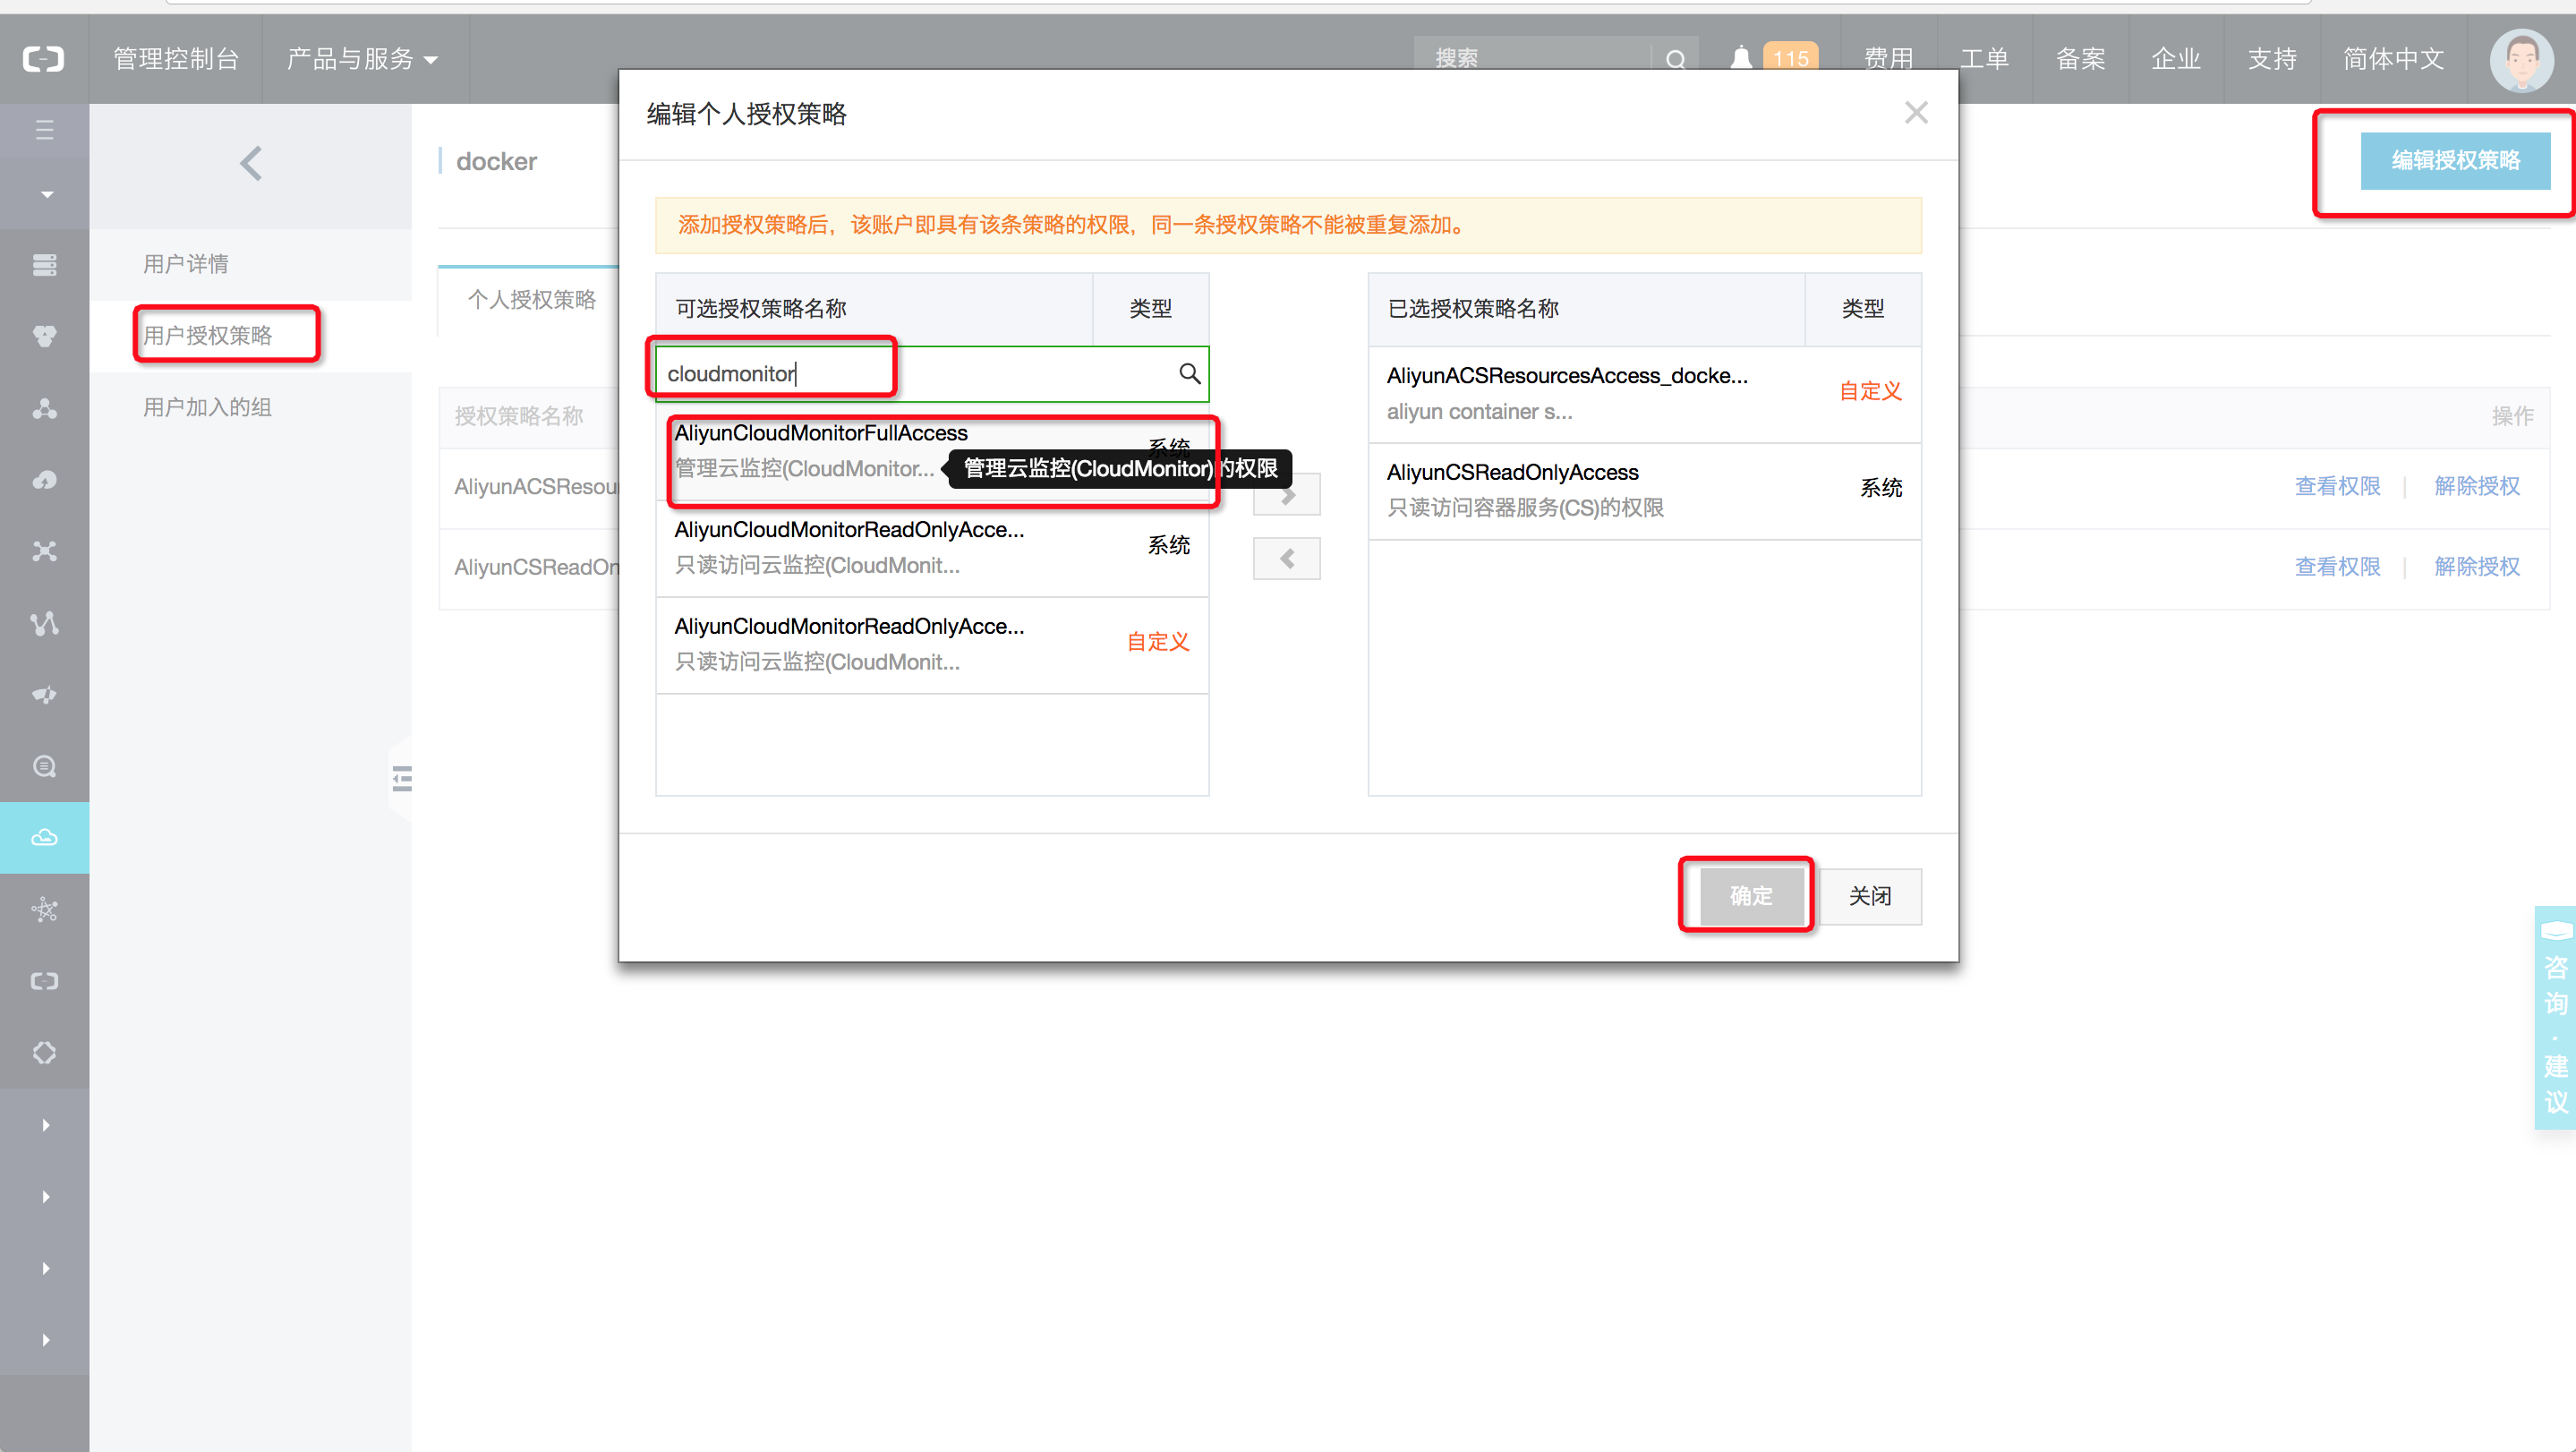Click the 确定 confirm button
Screen dimensions: 2576x1452
coord(1750,895)
